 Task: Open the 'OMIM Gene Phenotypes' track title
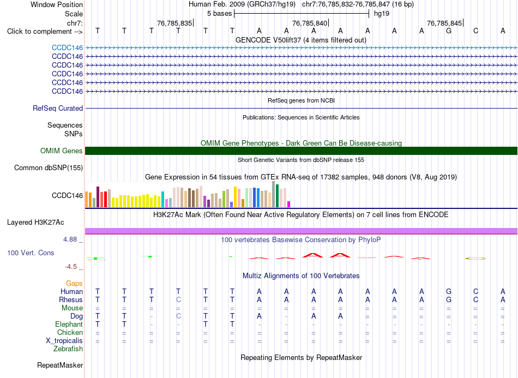pyautogui.click(x=301, y=143)
